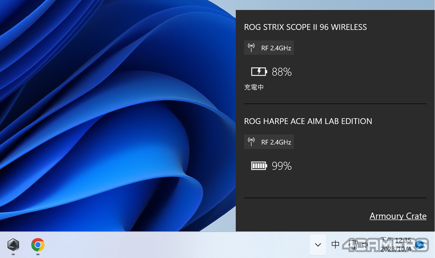Open Armoury Crate from the taskbar

13,245
